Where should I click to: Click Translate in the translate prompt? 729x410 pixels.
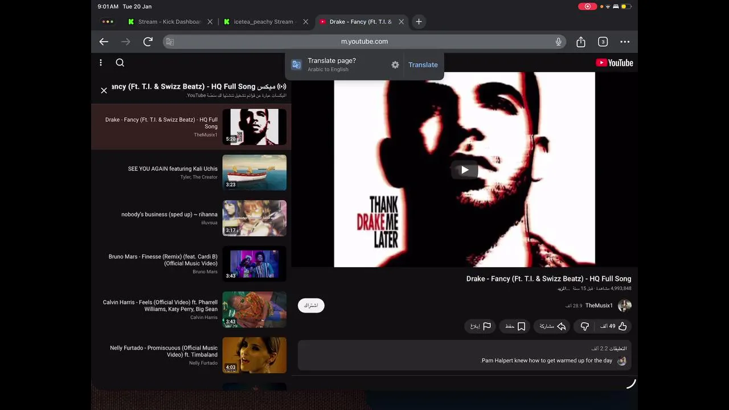coord(423,65)
